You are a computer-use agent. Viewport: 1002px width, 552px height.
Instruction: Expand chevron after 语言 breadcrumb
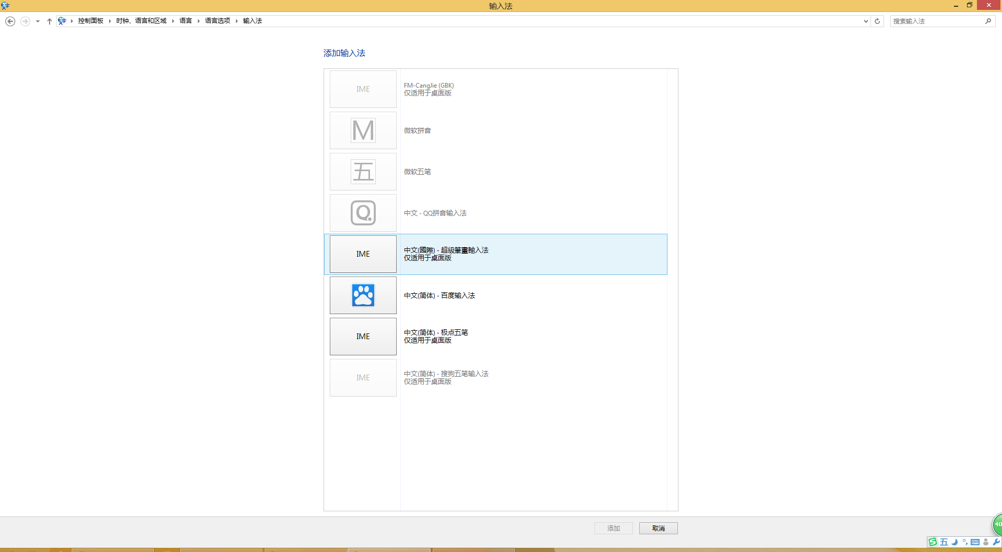pos(199,21)
